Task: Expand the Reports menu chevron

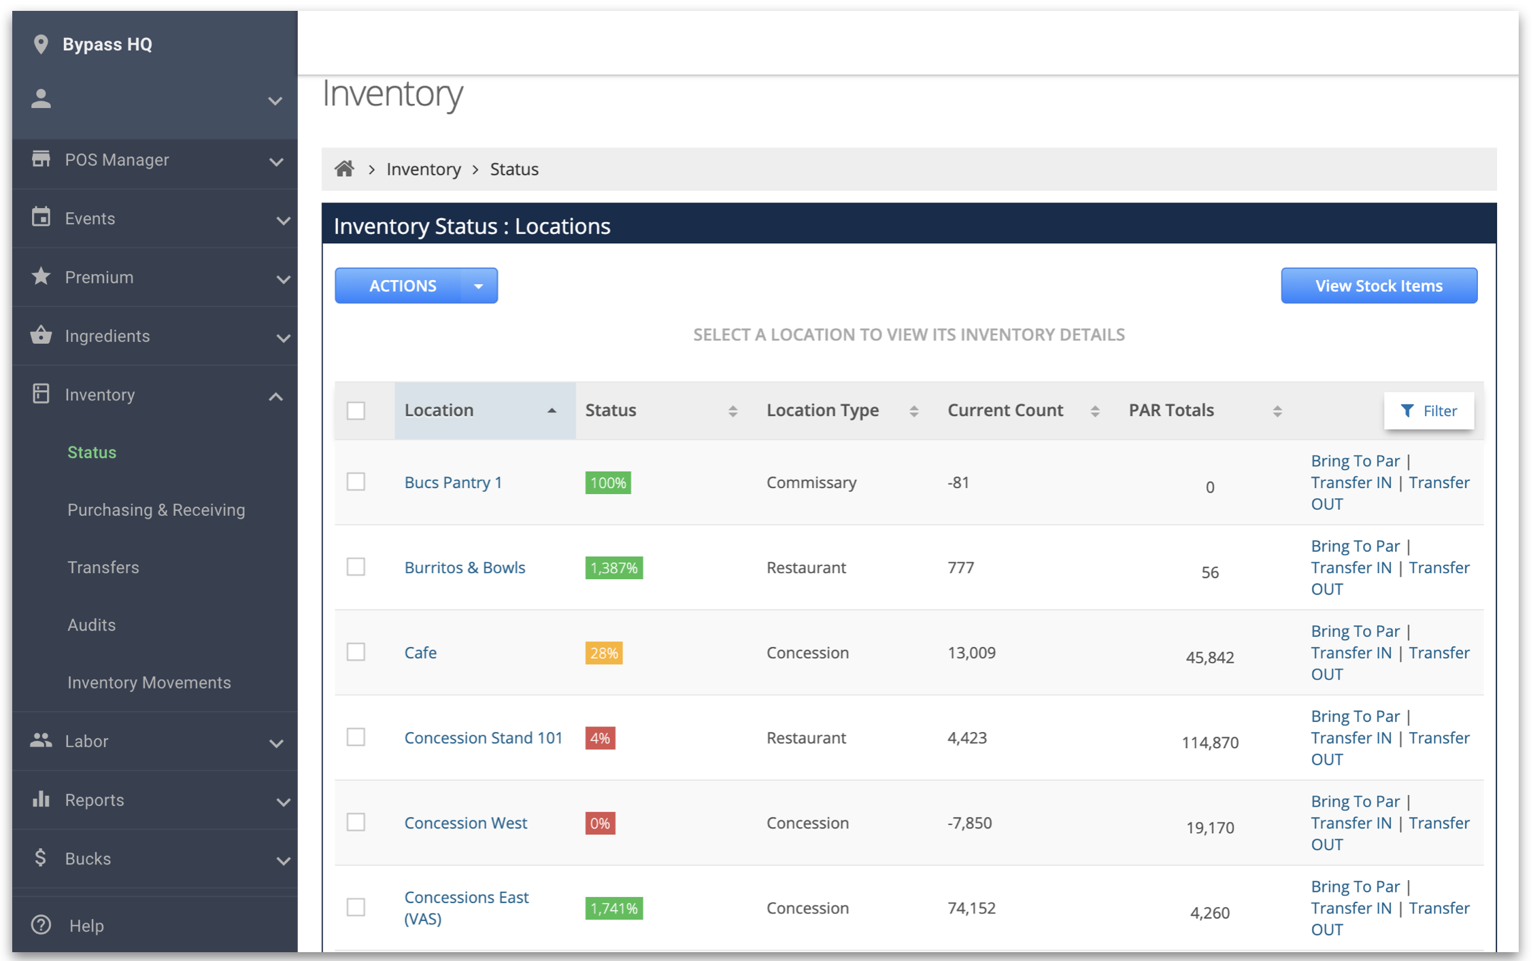Action: coord(283,802)
